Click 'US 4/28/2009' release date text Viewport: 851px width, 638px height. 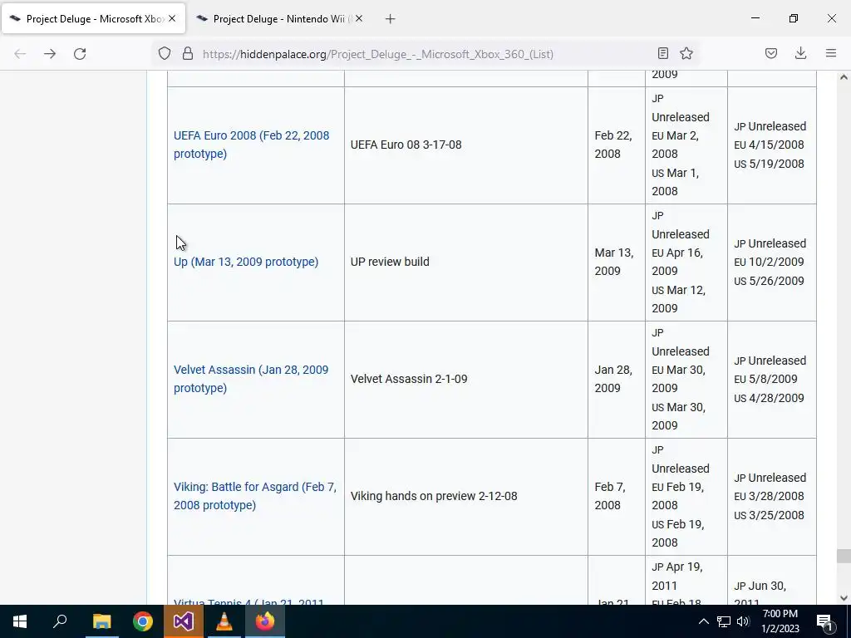point(769,398)
